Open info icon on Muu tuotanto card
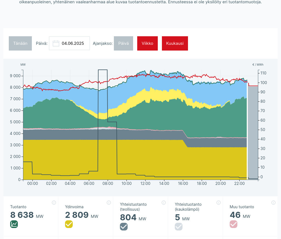Viewport: 281px width, 239px height. (273, 203)
